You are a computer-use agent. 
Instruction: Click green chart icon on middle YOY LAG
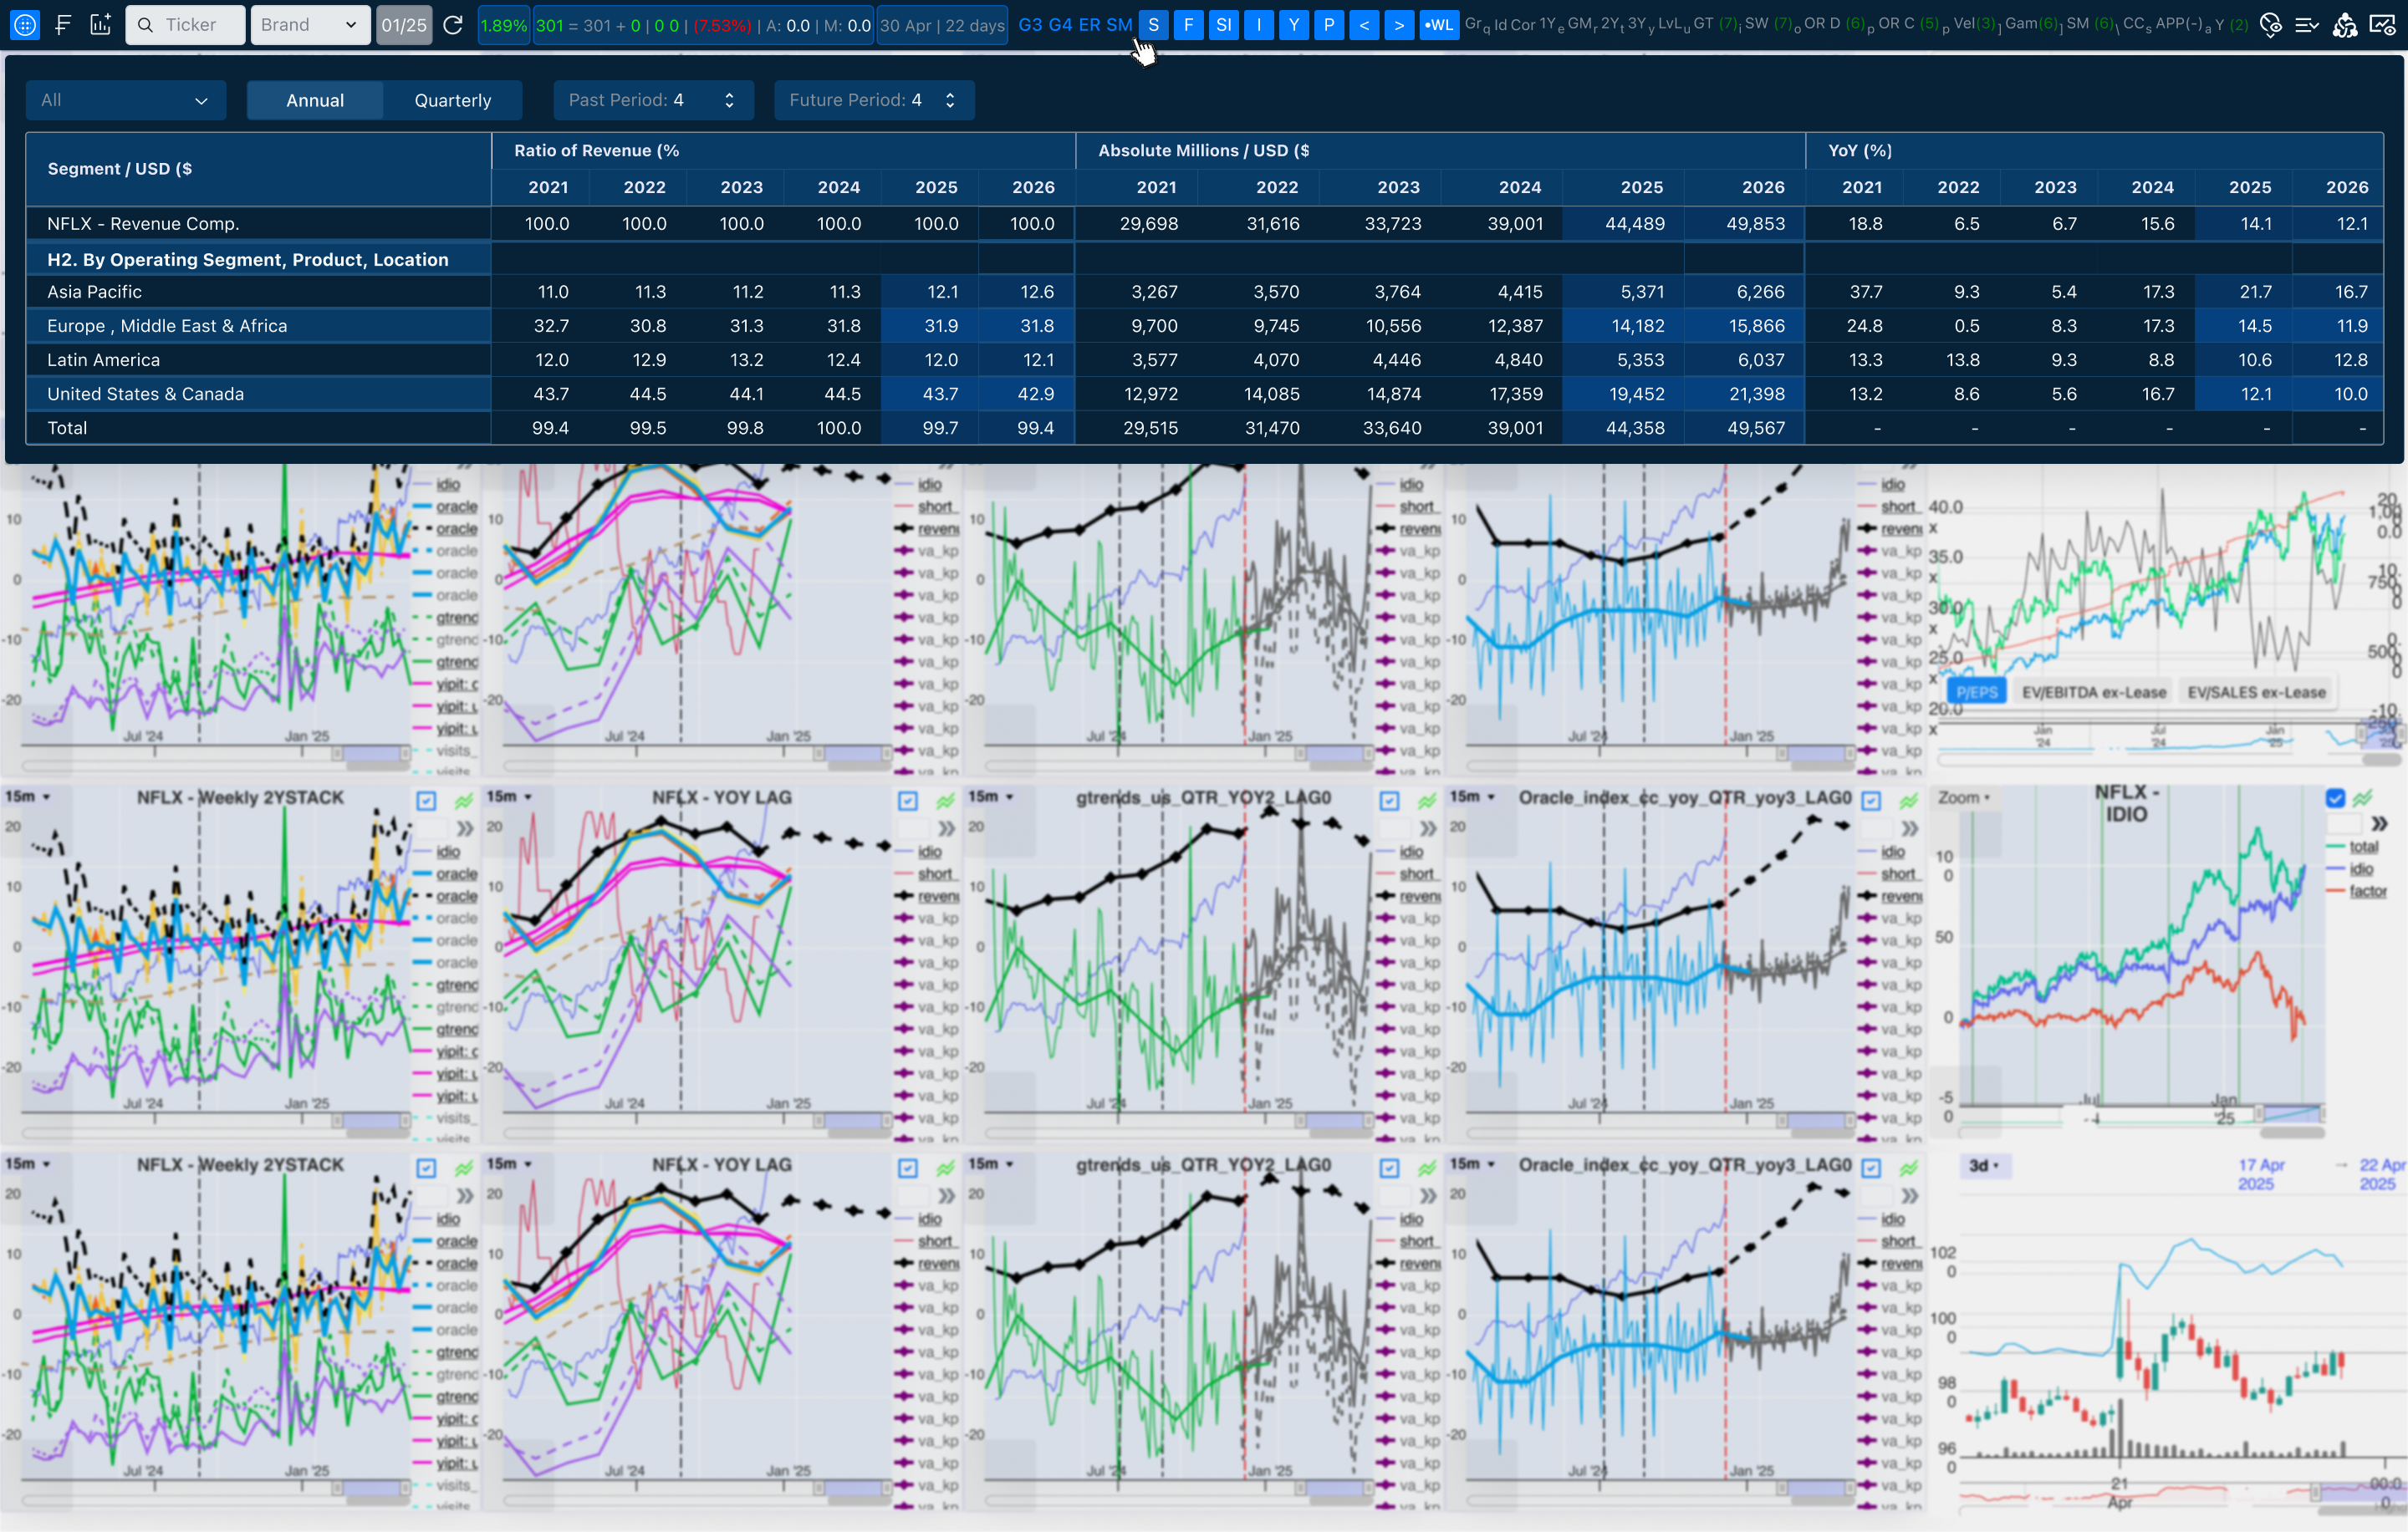coord(945,801)
